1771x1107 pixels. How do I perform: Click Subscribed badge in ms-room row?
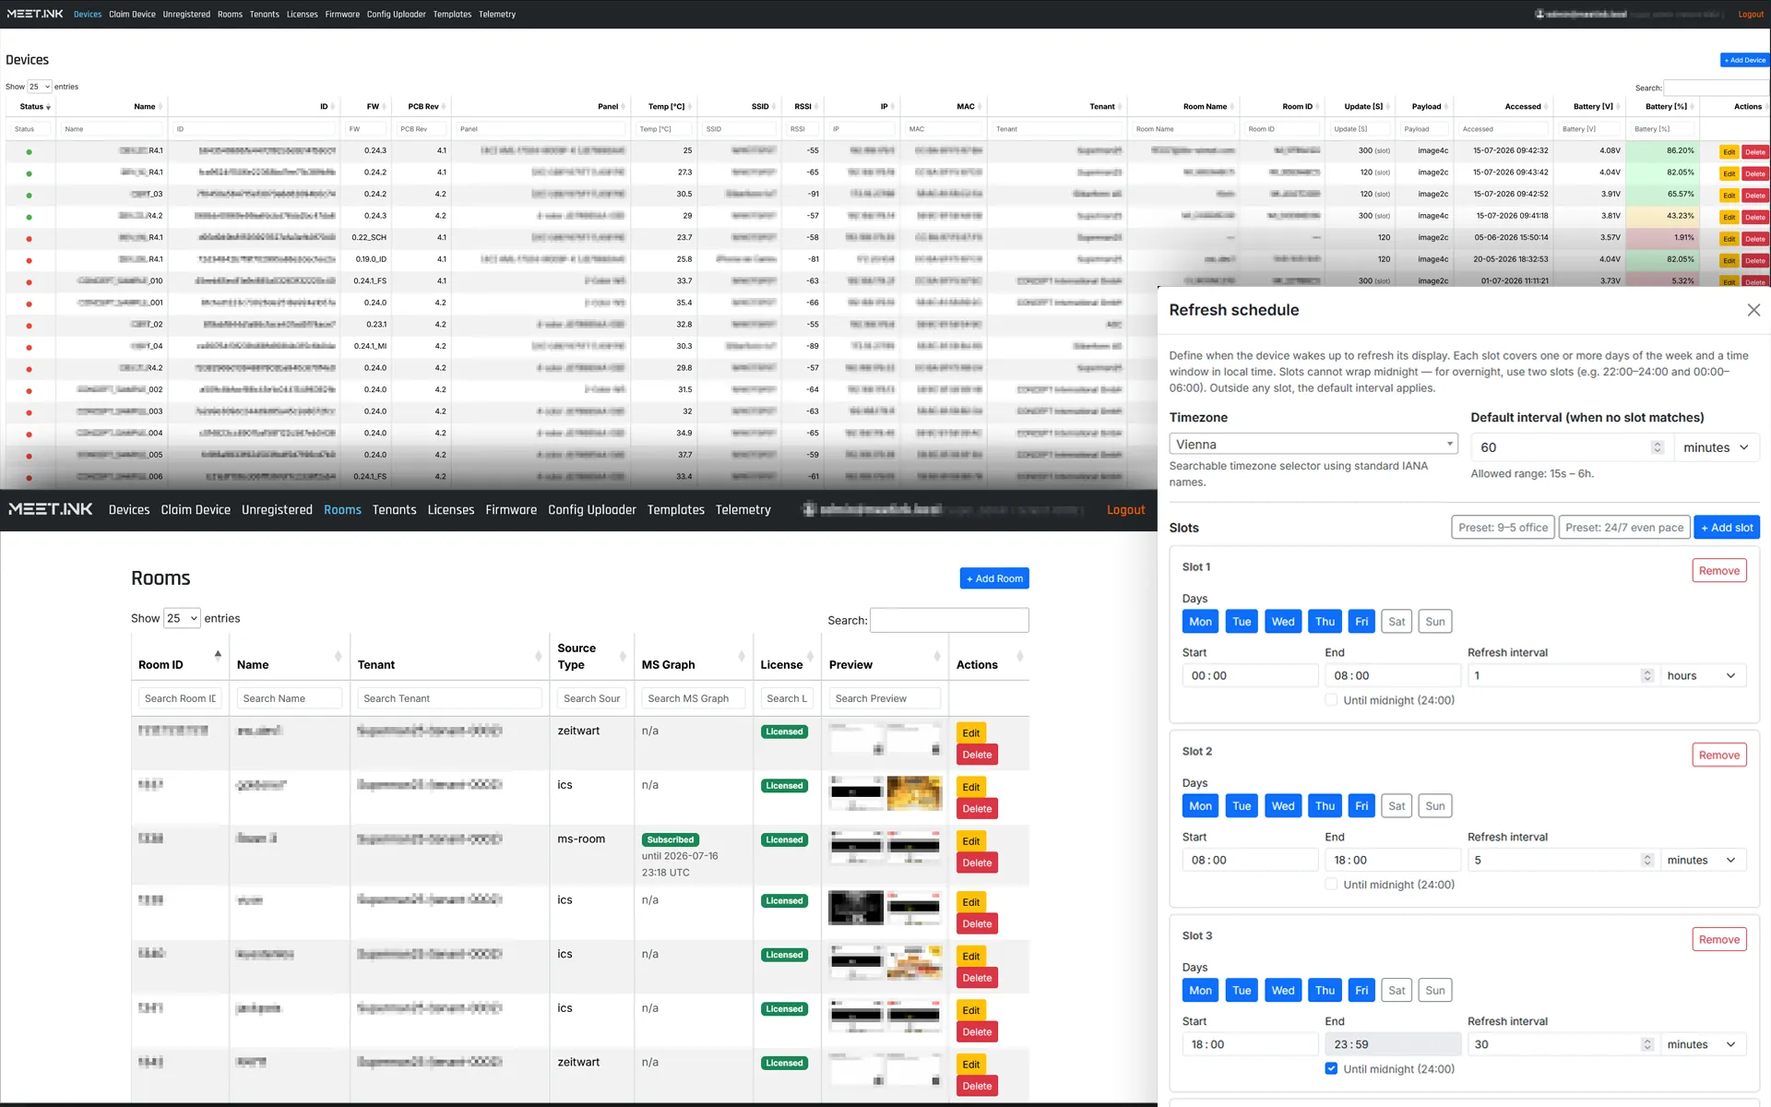point(670,839)
